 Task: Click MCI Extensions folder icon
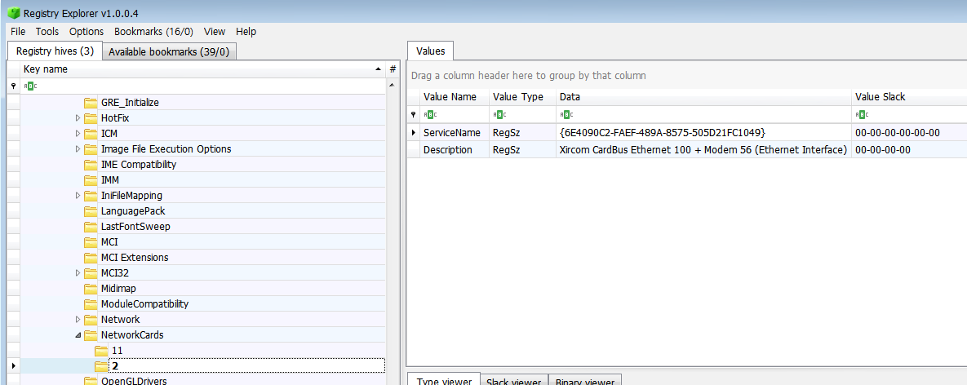91,257
